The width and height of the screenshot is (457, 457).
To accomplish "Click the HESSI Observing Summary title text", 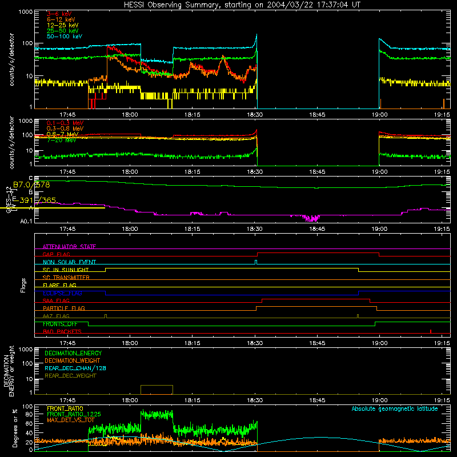I will [x=242, y=5].
